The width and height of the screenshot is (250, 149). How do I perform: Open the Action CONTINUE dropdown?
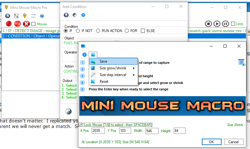point(71,71)
